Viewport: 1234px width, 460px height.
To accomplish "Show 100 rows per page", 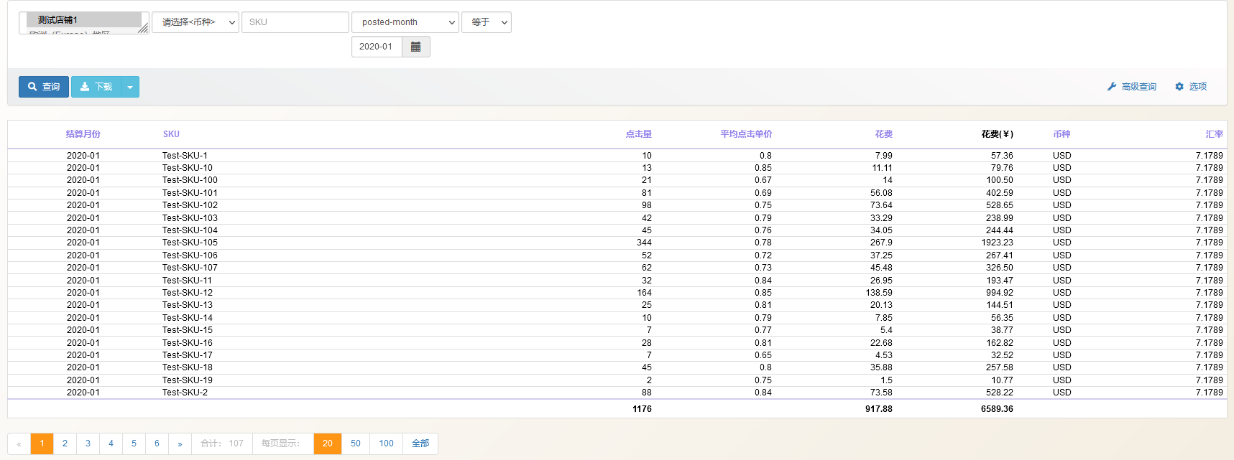I will 386,443.
